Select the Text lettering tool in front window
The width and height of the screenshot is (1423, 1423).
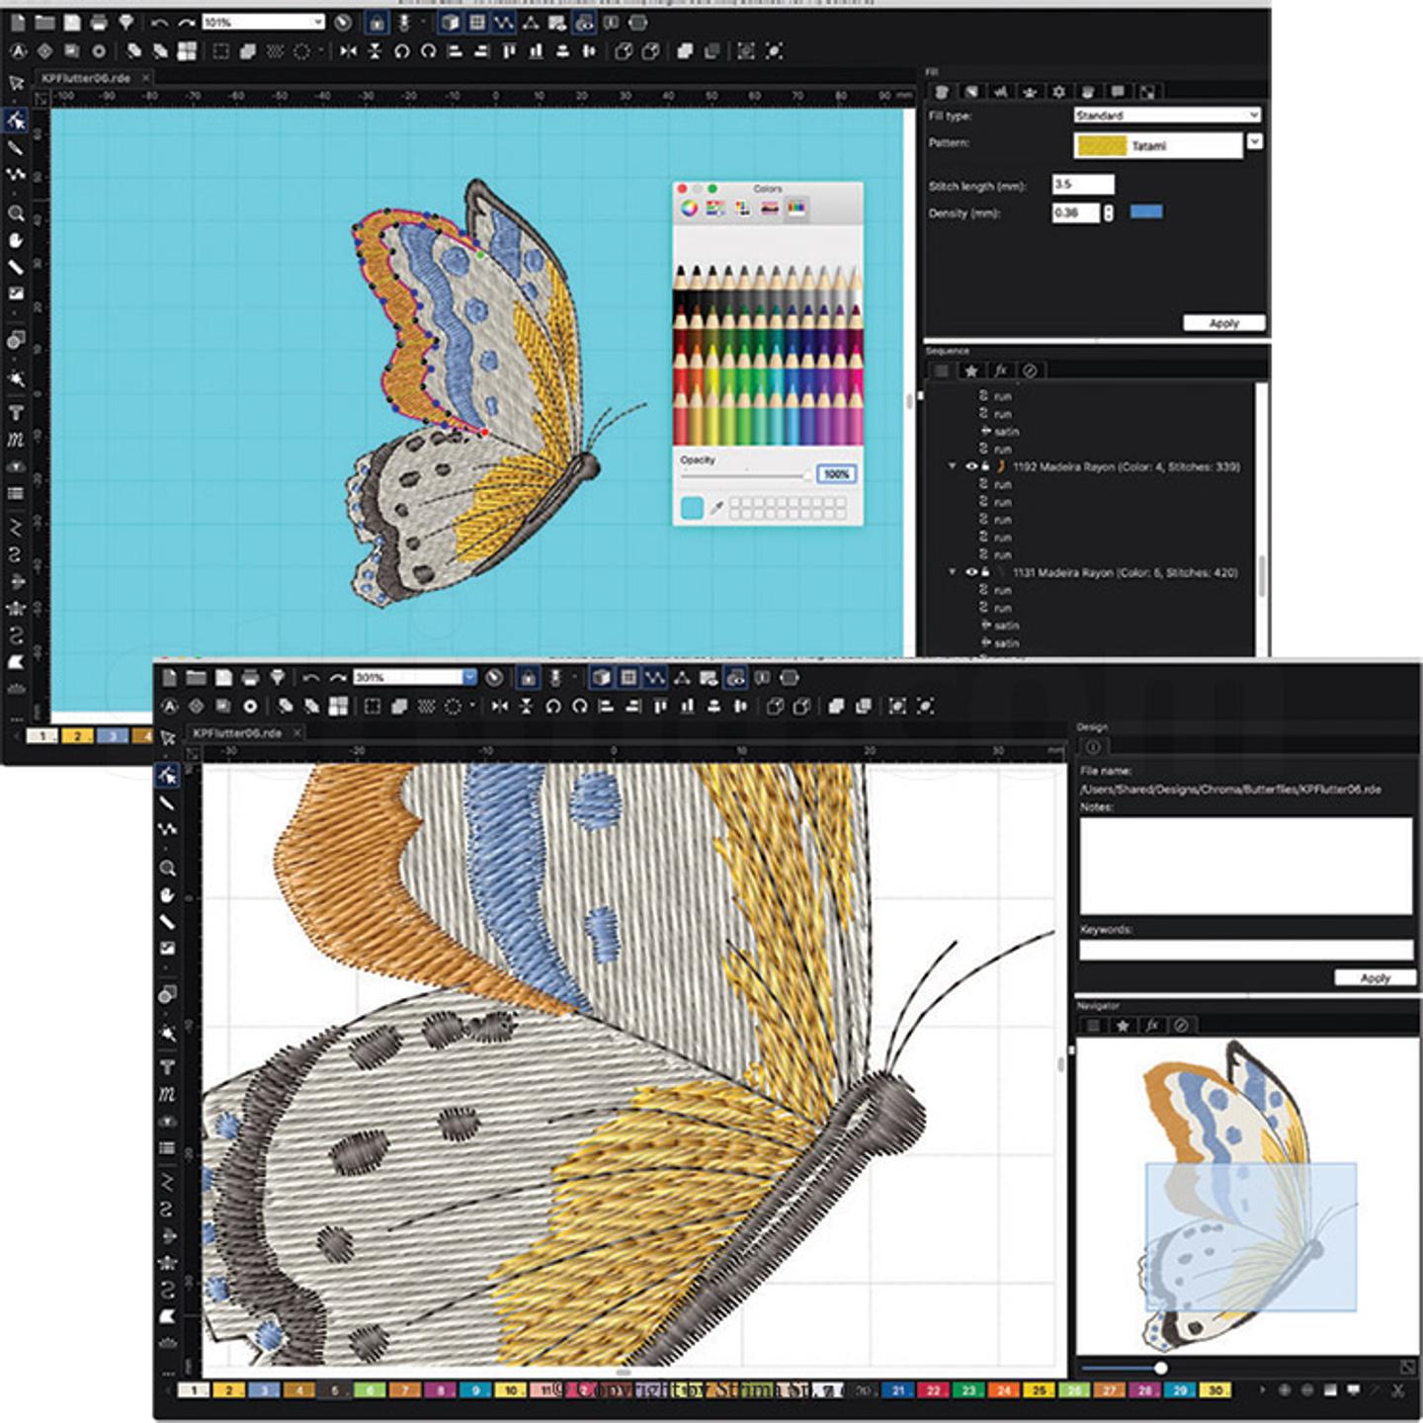coord(167,1067)
